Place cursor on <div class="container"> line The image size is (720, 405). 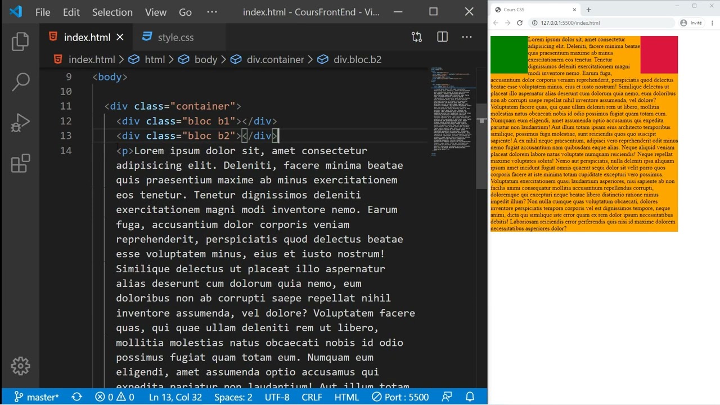pyautogui.click(x=173, y=106)
